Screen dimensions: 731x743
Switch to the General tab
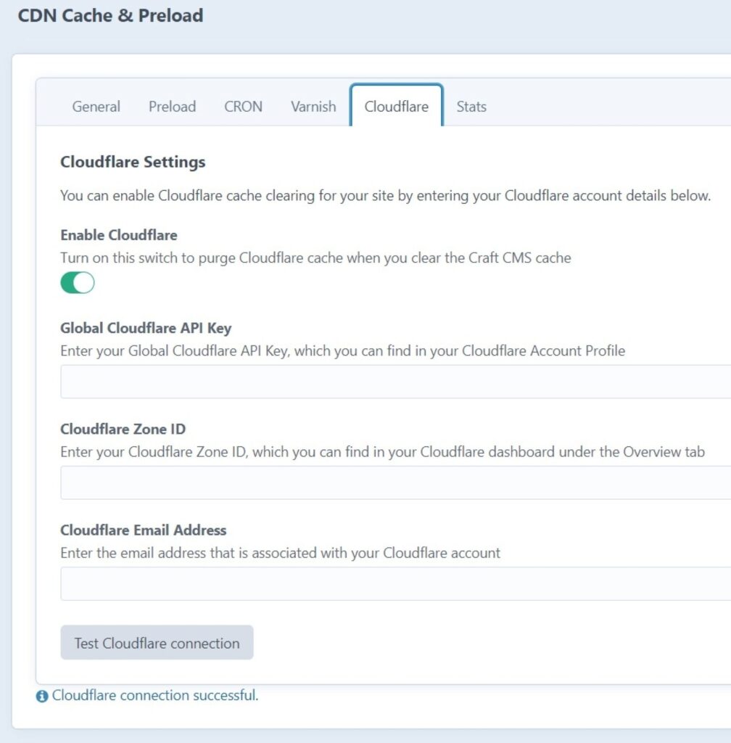click(96, 106)
